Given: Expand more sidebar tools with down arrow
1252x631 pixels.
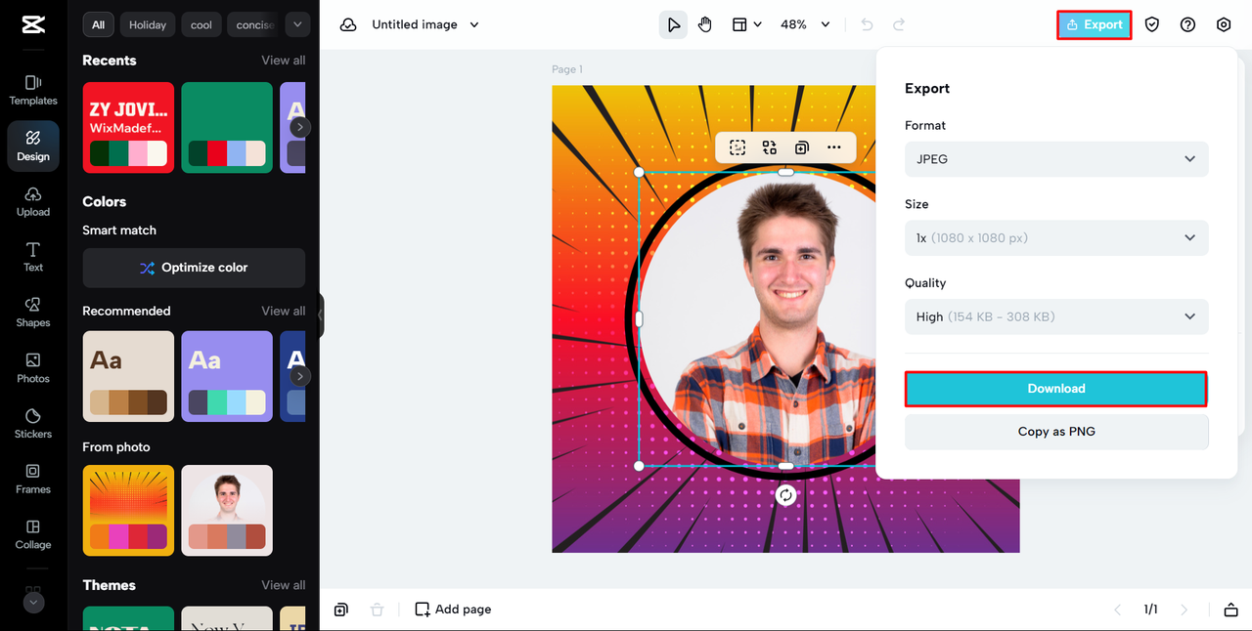Looking at the screenshot, I should 33,603.
